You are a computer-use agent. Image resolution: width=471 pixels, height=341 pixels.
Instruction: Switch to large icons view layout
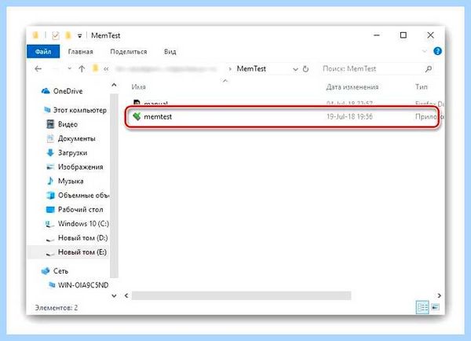pyautogui.click(x=435, y=307)
